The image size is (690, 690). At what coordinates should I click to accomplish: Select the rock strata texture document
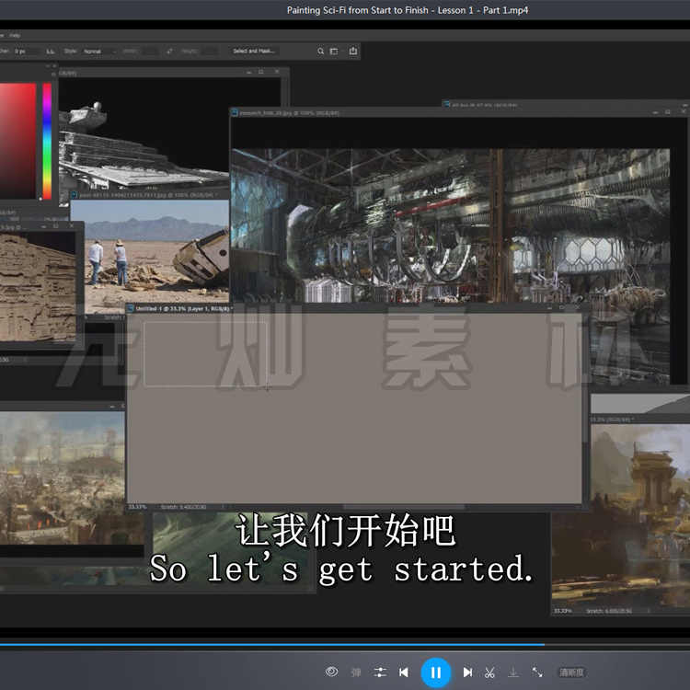tap(38, 286)
